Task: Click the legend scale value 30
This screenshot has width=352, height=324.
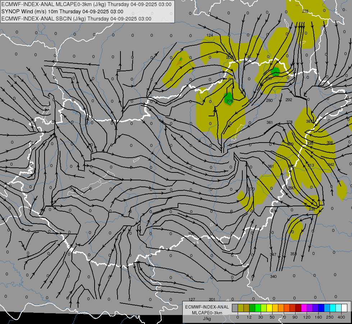Action: [x=260, y=317]
